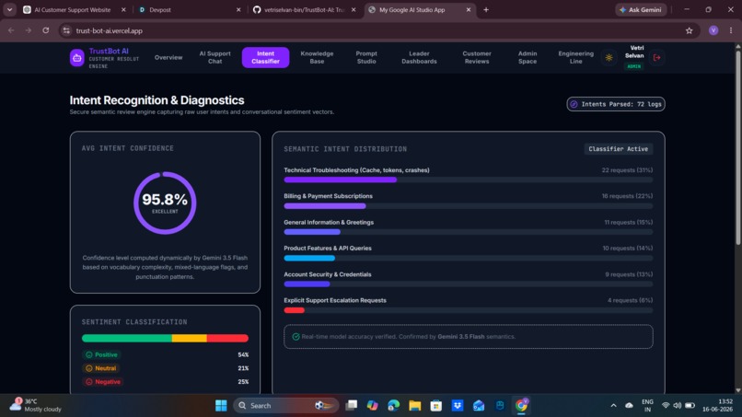Bookmark this page with star icon

(689, 30)
